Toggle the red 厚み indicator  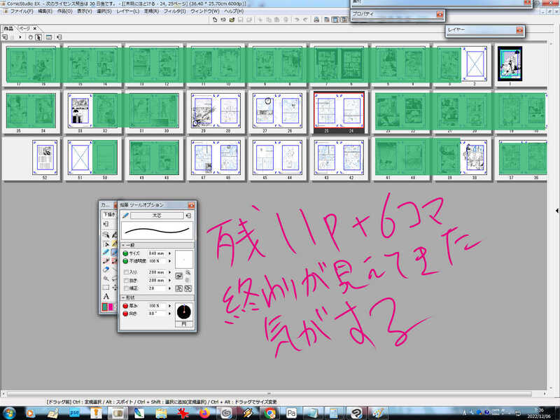click(x=125, y=306)
